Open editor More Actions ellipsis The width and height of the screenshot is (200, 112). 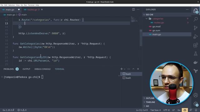click(138, 10)
